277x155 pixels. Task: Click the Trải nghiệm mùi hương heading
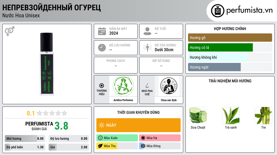230,81
